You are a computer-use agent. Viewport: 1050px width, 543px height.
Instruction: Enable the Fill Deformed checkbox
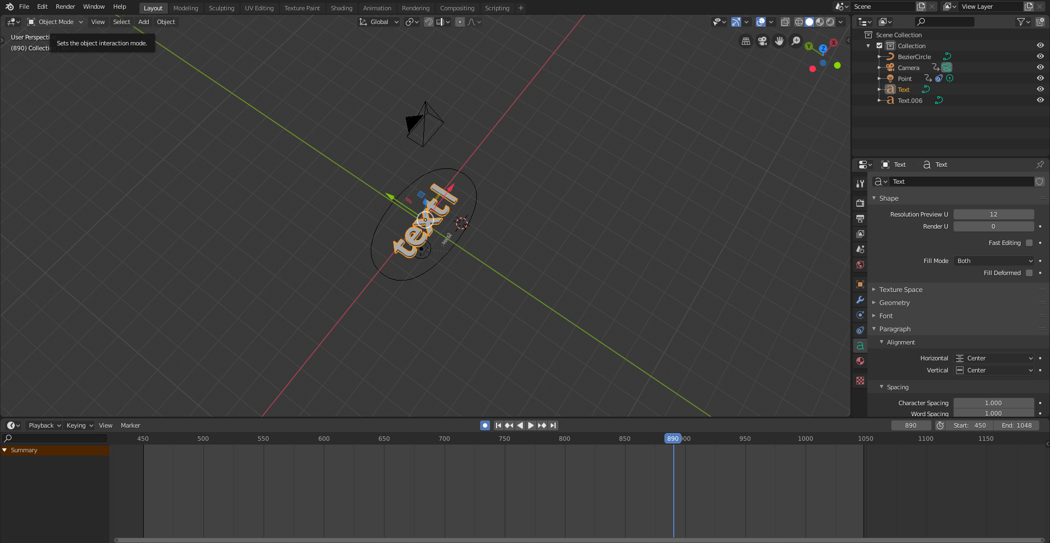(x=1029, y=273)
